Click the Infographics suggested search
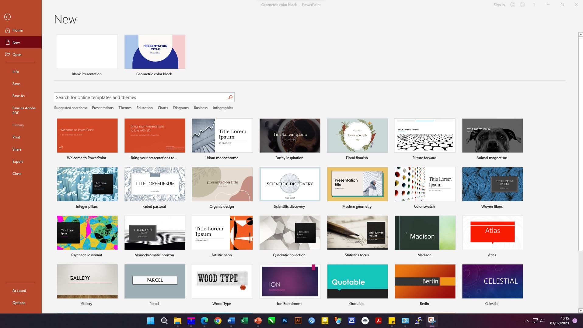The image size is (583, 328). (223, 108)
